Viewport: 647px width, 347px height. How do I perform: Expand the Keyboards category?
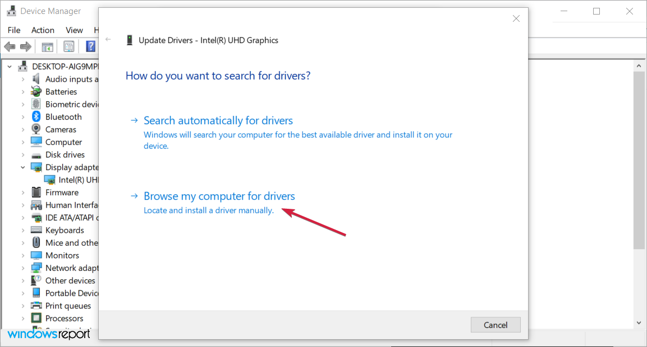pos(23,231)
